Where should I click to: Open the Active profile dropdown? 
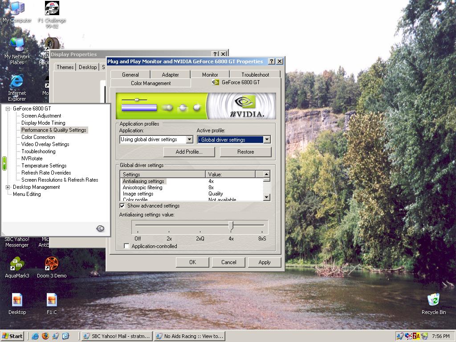(x=267, y=140)
